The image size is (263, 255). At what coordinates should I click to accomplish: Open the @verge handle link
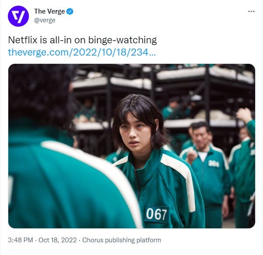45,20
